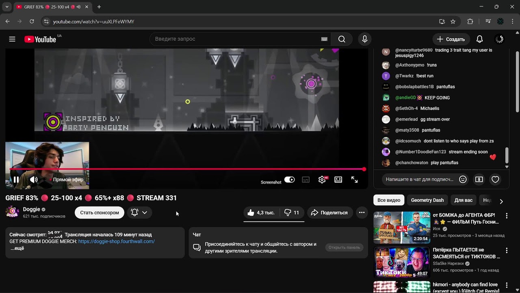Open the account avatar menu
The image size is (520, 293).
(x=499, y=39)
